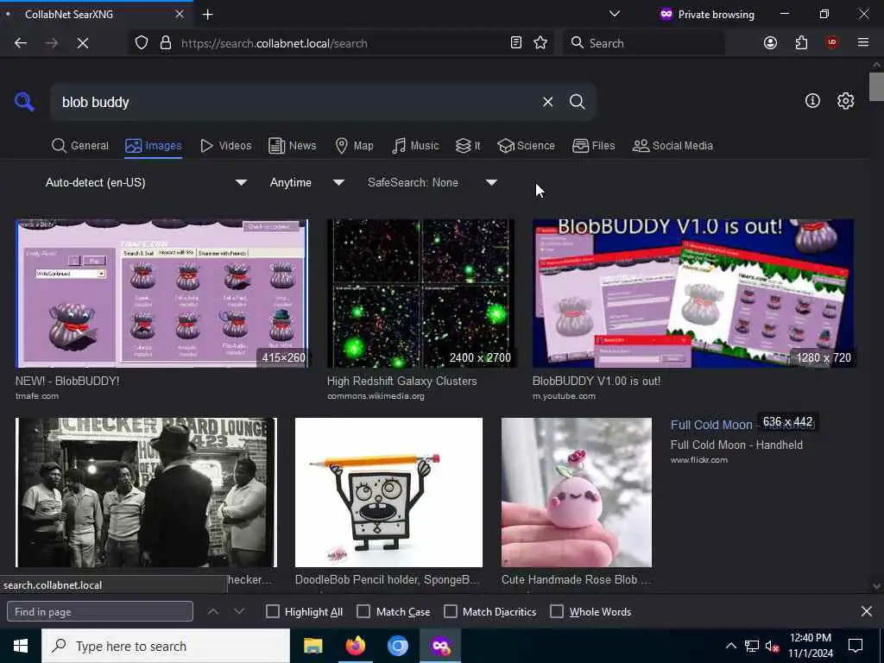Open DoodleBob pencil holder image
Image resolution: width=884 pixels, height=663 pixels.
tap(388, 492)
